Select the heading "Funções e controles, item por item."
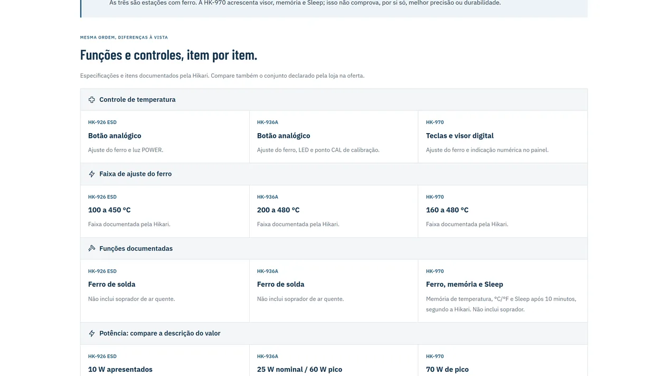This screenshot has width=668, height=376. coord(169,55)
